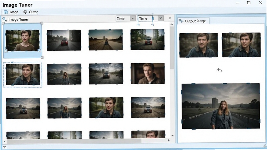Open the right Time dropdown arrow
Viewport: 267px width, 150px height.
point(161,18)
